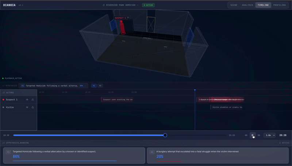Select the 'Victim stumbles or crawls' event clip
Viewport: 292px width, 166px height.
tap(226, 107)
